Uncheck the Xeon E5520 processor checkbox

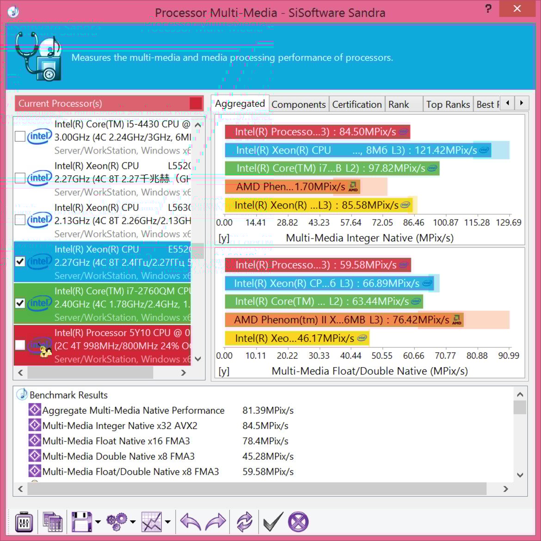tap(20, 262)
